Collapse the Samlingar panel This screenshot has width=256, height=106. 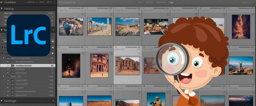pos(2,101)
